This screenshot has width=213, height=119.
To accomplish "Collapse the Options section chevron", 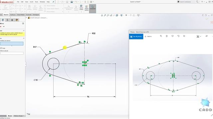I will pos(24,38).
